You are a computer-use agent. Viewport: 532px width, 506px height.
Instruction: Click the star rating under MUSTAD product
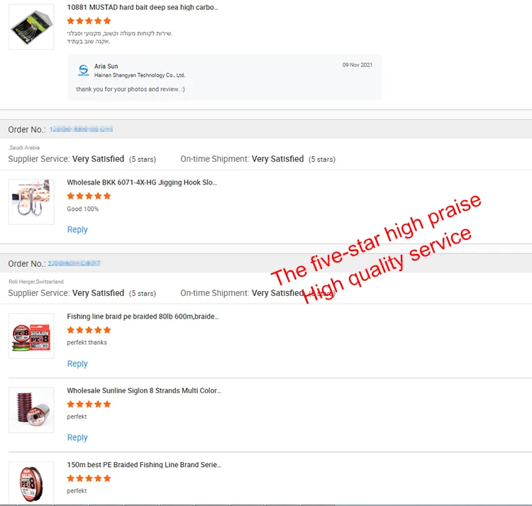(x=89, y=21)
